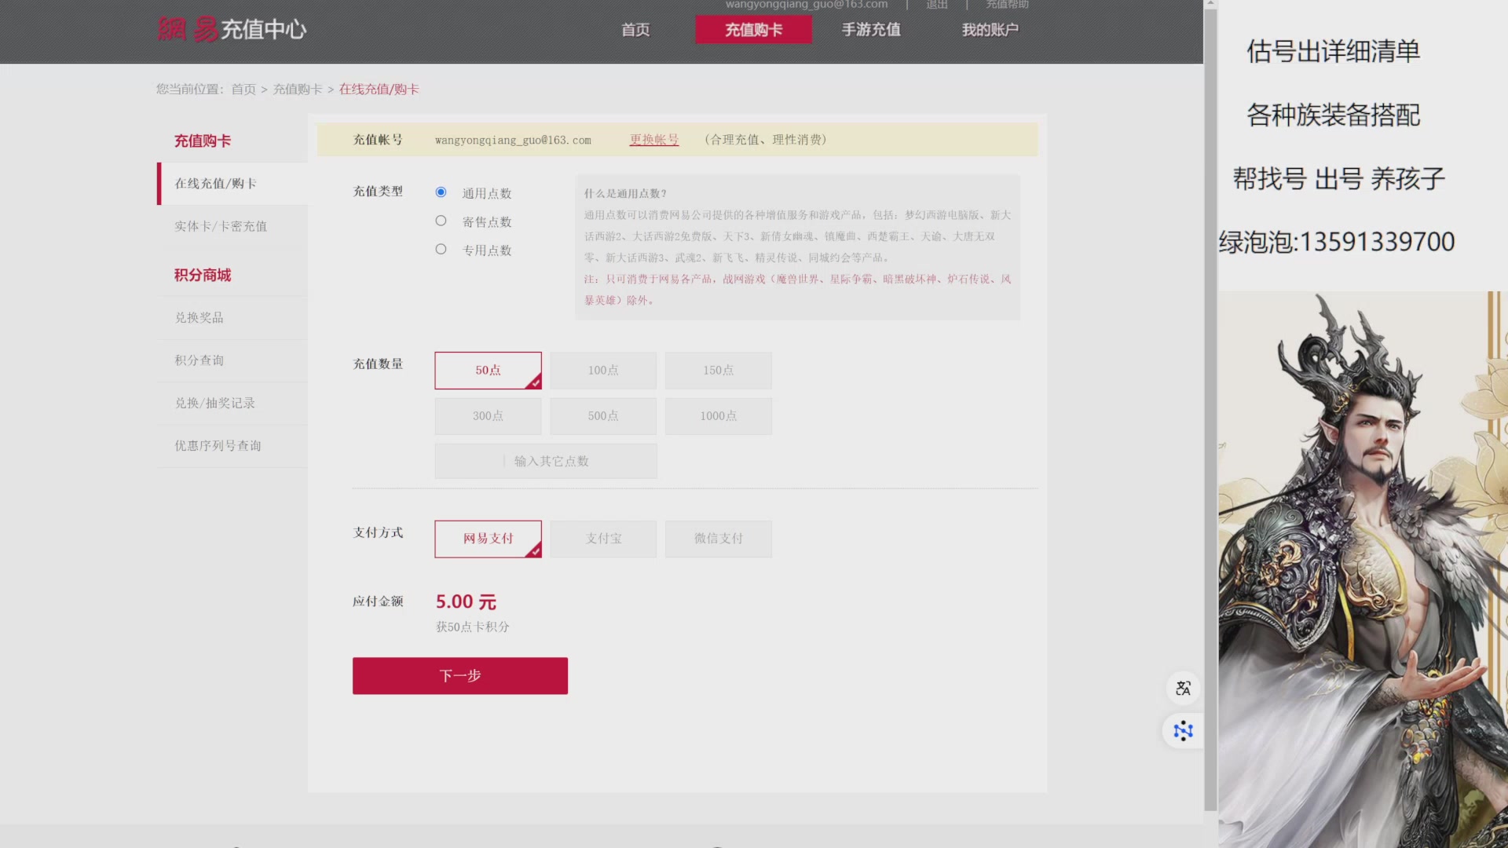Click the 下一步 button

pyautogui.click(x=460, y=676)
